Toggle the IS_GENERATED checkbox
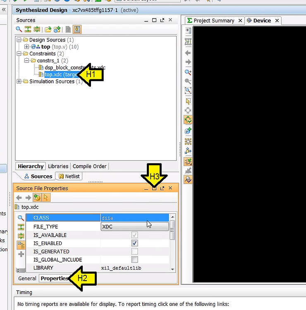This screenshot has width=306, height=310. [x=134, y=251]
